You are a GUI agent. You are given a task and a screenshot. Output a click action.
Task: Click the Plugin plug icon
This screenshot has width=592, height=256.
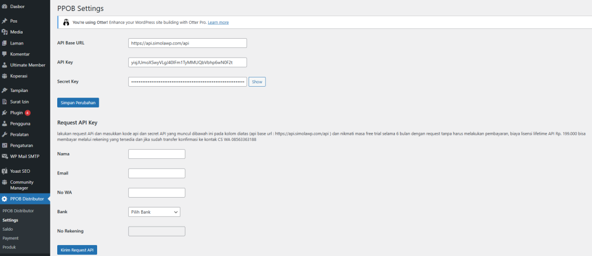[5, 113]
